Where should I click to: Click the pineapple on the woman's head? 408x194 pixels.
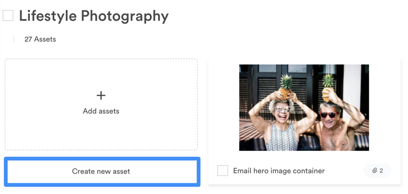(x=286, y=87)
